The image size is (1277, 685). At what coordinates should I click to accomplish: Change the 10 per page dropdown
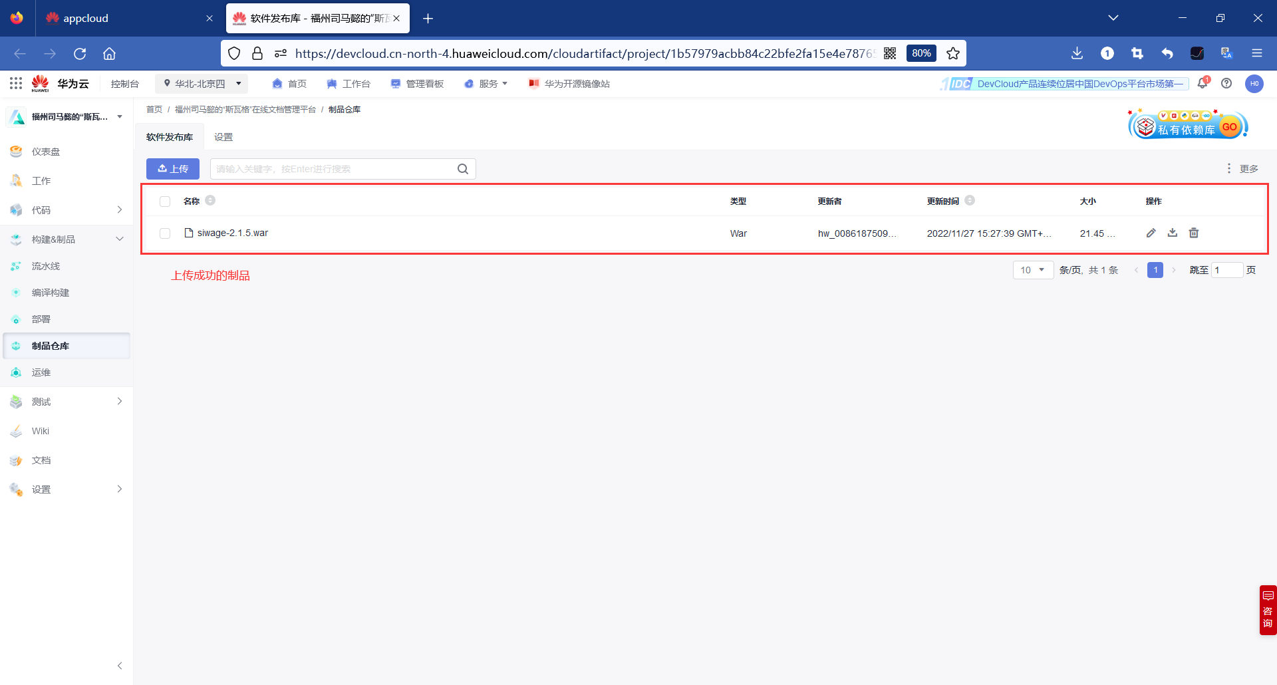pos(1033,270)
